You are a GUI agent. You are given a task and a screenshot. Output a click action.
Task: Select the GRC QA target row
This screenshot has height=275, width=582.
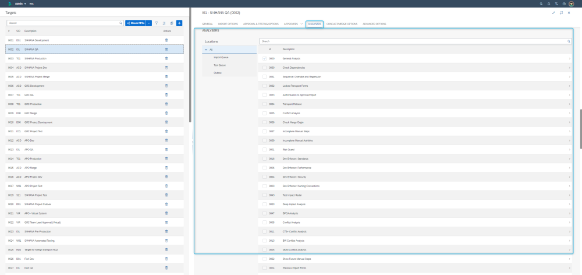click(94, 95)
